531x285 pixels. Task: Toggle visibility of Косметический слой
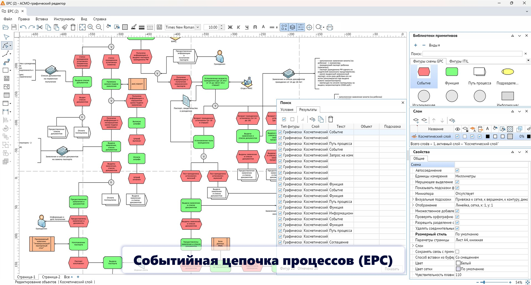pos(457,136)
